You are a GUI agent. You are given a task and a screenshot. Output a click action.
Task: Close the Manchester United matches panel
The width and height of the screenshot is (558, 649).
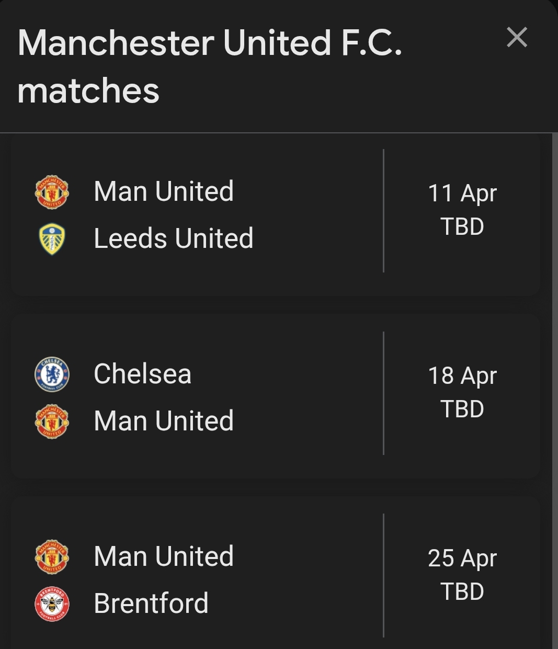coord(517,38)
